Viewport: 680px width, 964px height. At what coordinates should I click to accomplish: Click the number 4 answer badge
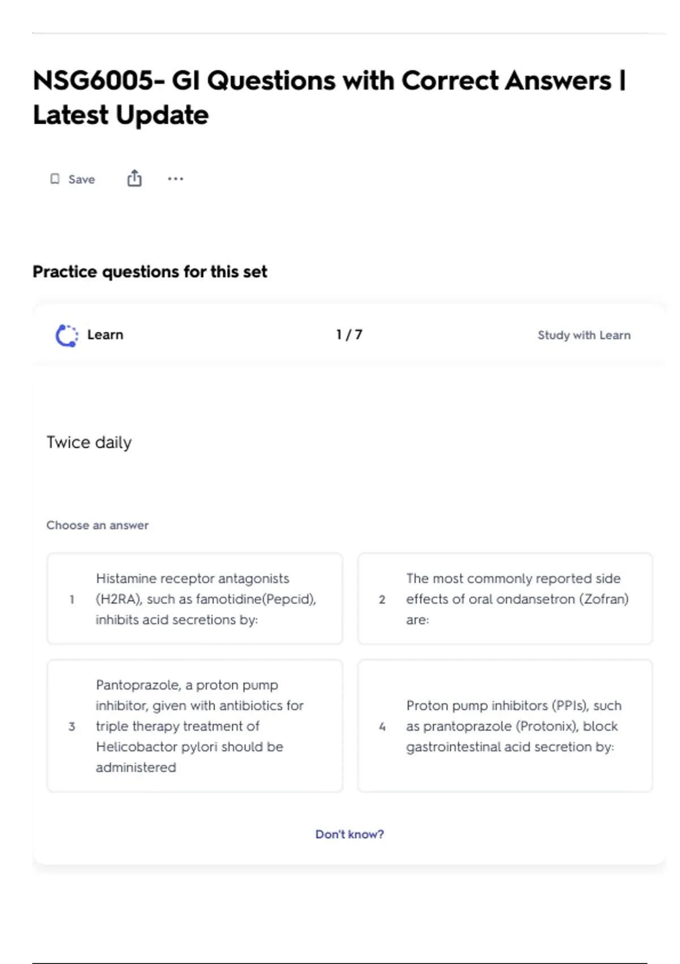point(382,726)
